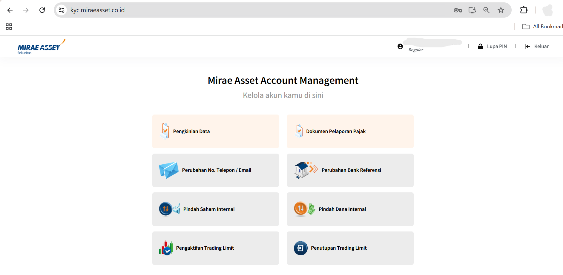Screen dimensions: 563x275
Task: Click the Lupa PIN link
Action: 493,47
